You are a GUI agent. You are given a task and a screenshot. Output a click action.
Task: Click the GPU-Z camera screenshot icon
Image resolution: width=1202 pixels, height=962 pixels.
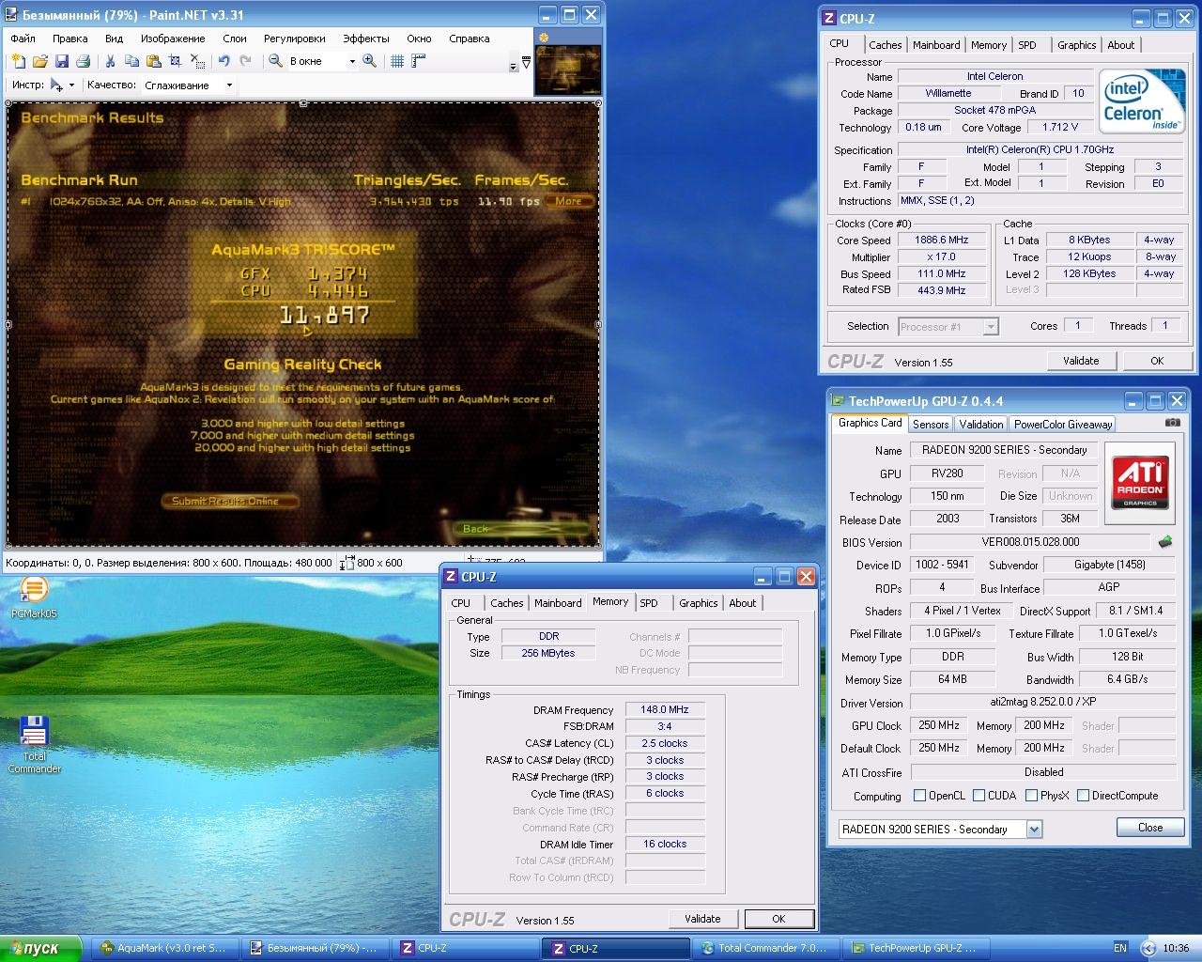pos(1172,423)
